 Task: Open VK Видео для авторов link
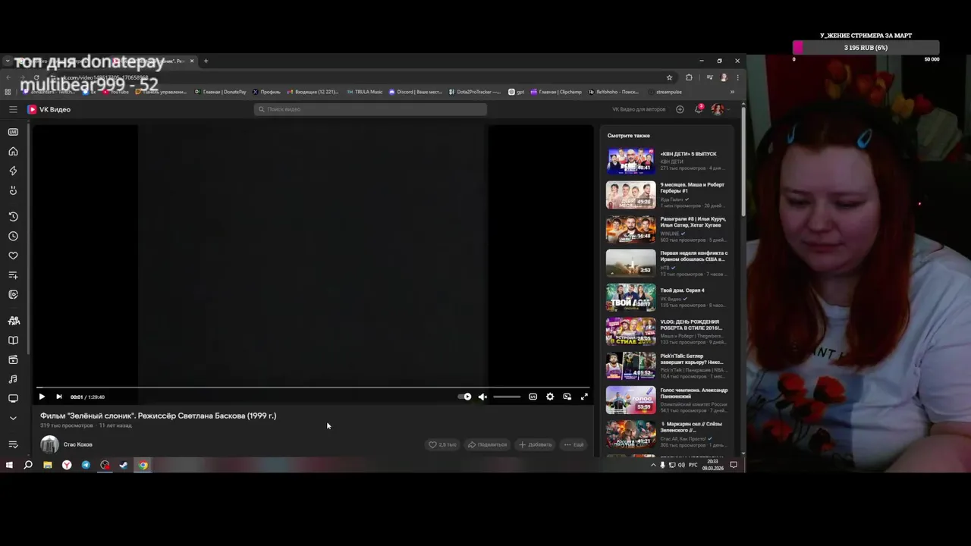639,109
